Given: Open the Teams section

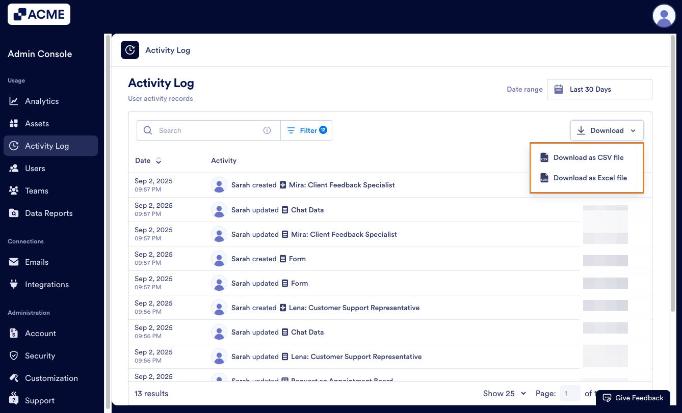Looking at the screenshot, I should tap(36, 190).
